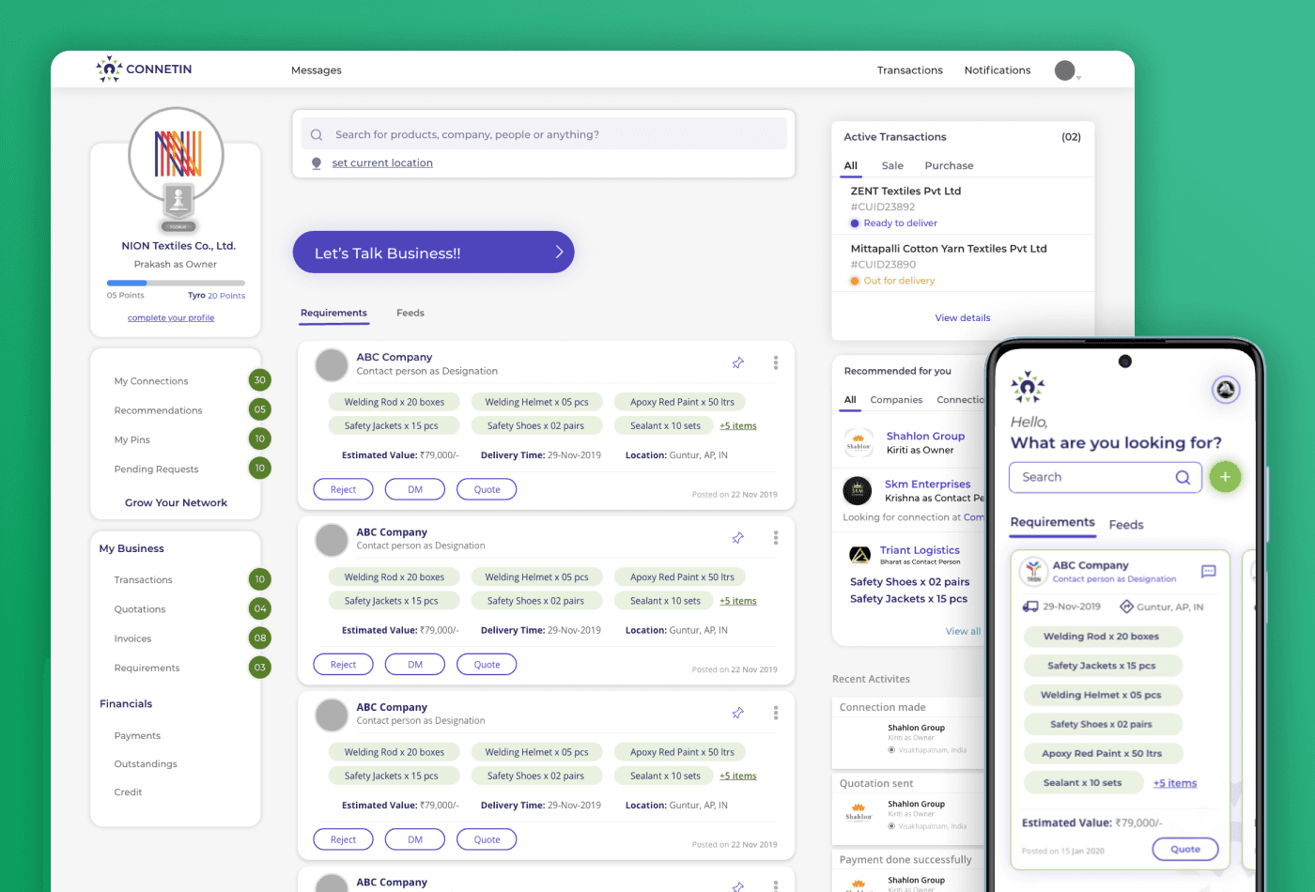This screenshot has height=892, width=1315.
Task: Click the Requirements count badge 03
Action: pos(260,668)
